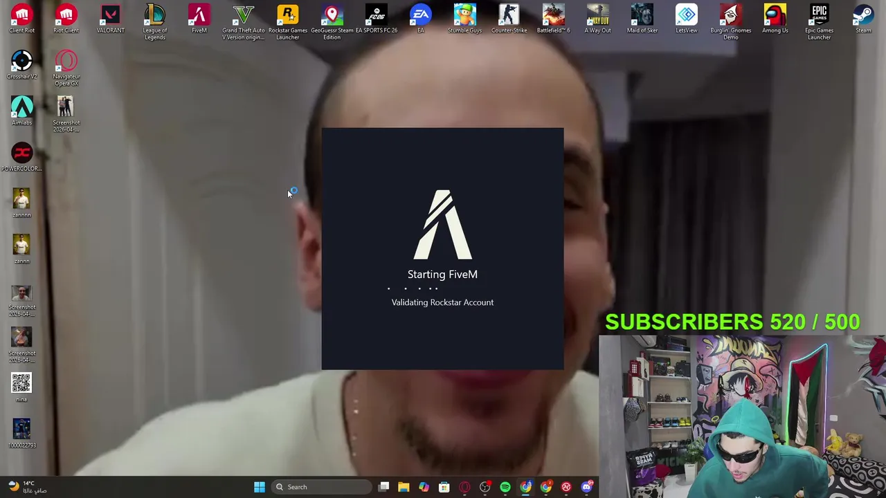Open the EA app shortcut

(420, 19)
